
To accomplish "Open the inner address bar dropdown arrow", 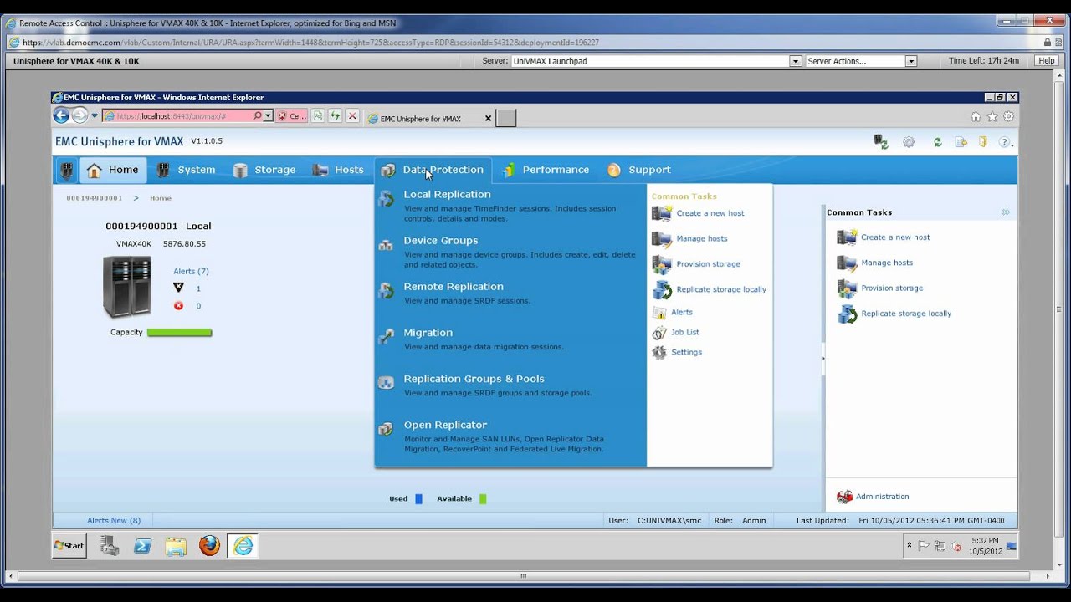I will [268, 116].
